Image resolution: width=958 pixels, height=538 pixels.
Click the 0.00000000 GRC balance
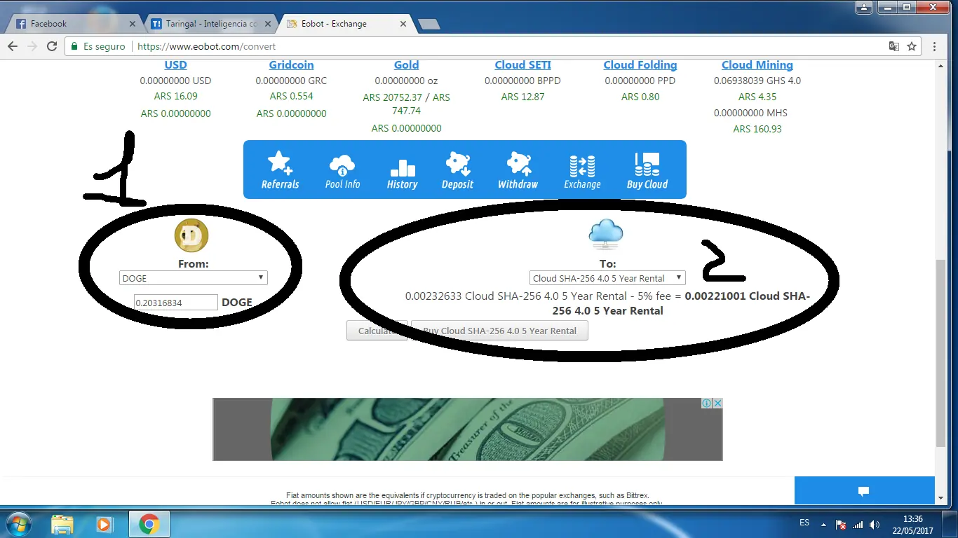(291, 81)
